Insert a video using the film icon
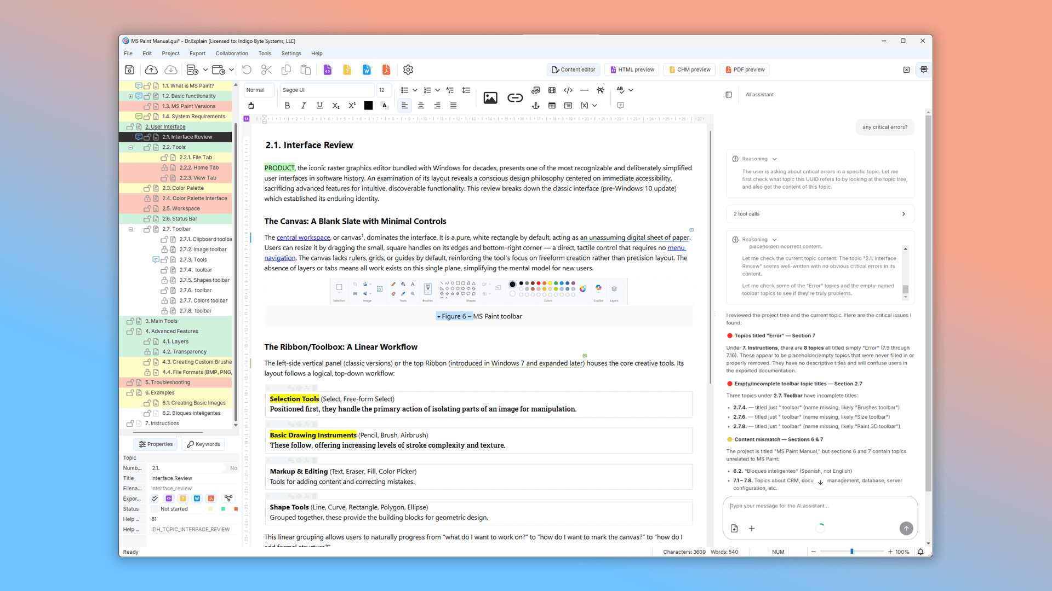The width and height of the screenshot is (1052, 591). point(552,90)
